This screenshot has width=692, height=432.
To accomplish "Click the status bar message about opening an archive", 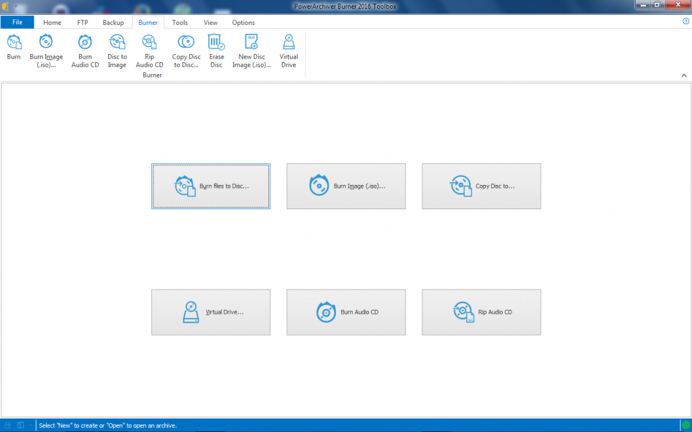I will coord(107,426).
